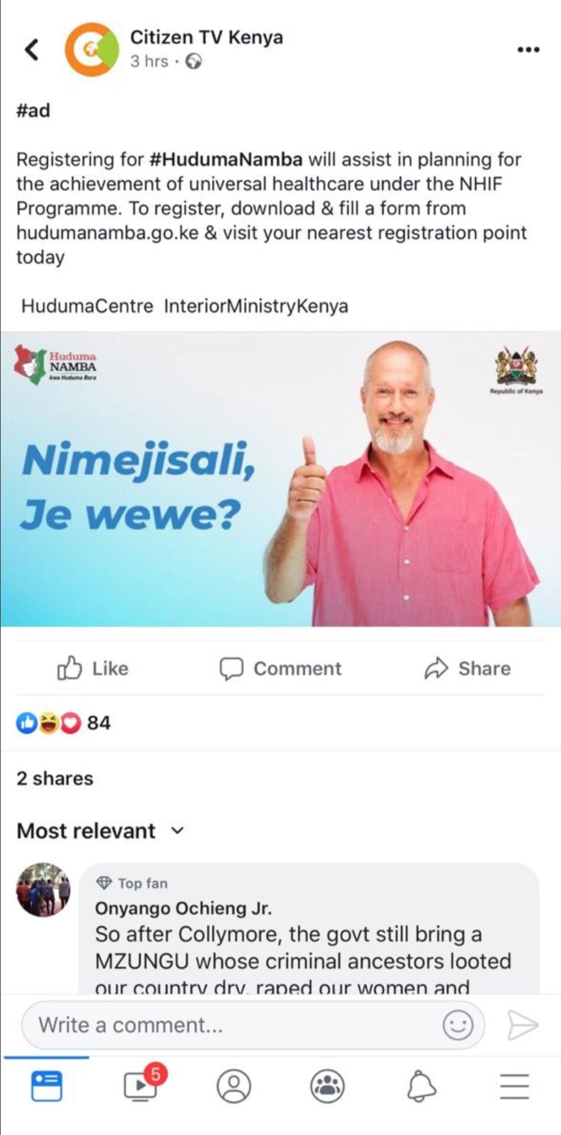
Task: Tap the Citizen TV Kenya profile logo
Action: tap(92, 50)
